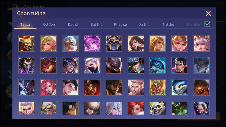Select the red-haired woman hero in bottom row
This screenshot has width=226, height=127.
[x=136, y=108]
